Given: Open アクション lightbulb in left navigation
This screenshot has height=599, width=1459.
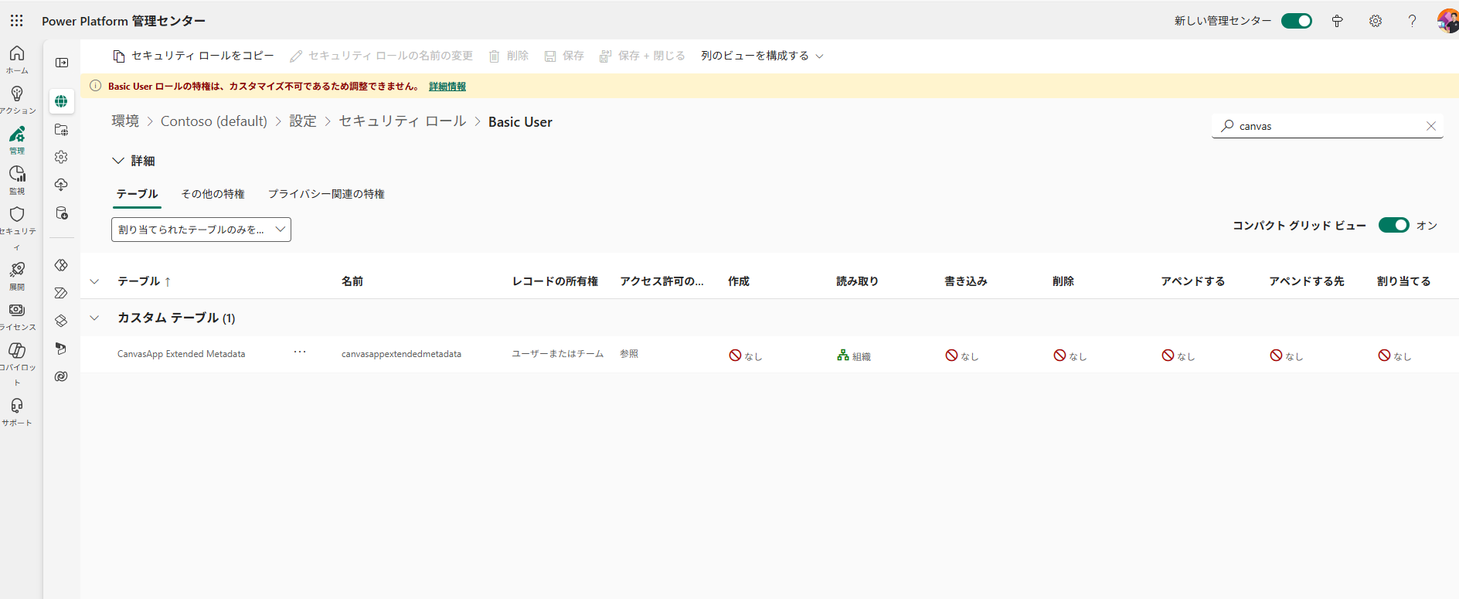Looking at the screenshot, I should pyautogui.click(x=17, y=100).
